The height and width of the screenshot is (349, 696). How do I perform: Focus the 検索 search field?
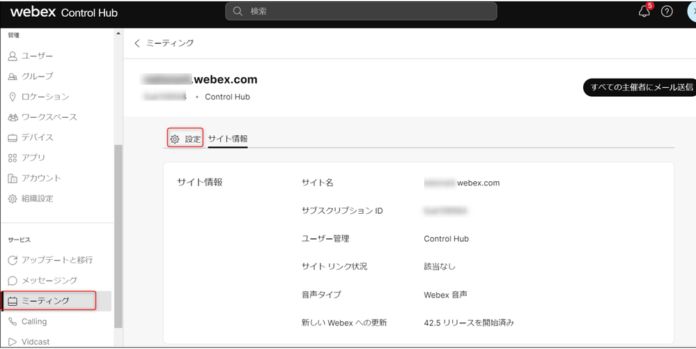coord(361,11)
